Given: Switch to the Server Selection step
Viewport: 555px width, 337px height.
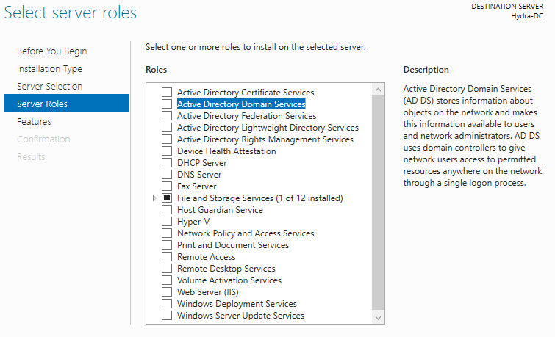Looking at the screenshot, I should pyautogui.click(x=49, y=87).
